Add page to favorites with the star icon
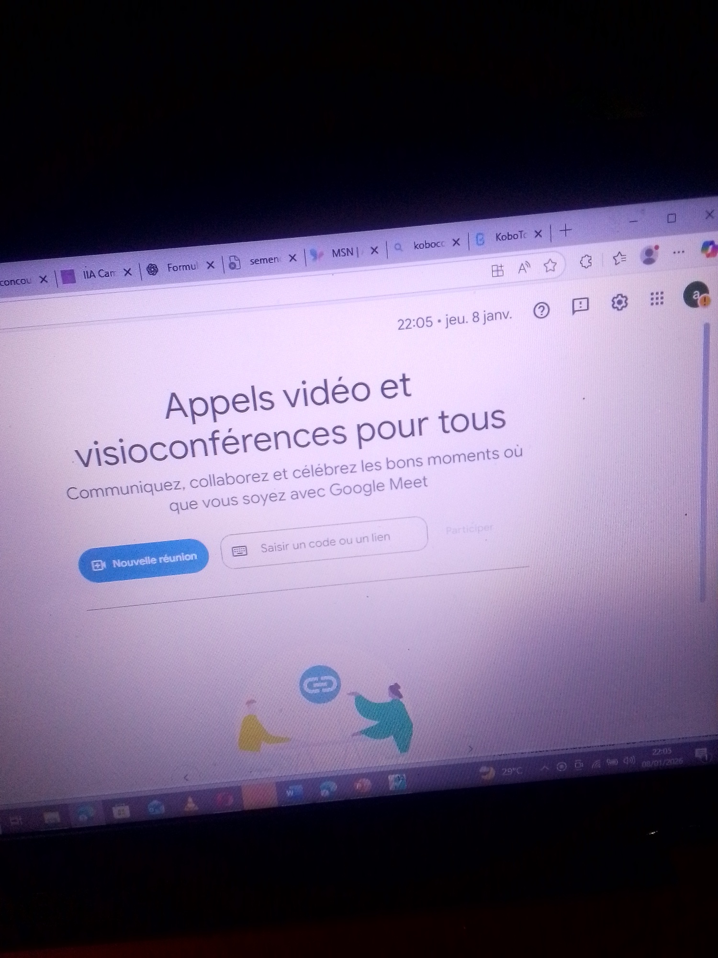The width and height of the screenshot is (718, 958). coord(550,265)
